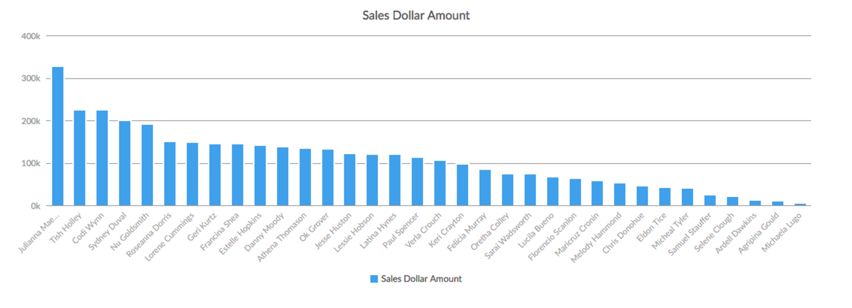Select Codi Wynn's sales bar

pos(102,158)
